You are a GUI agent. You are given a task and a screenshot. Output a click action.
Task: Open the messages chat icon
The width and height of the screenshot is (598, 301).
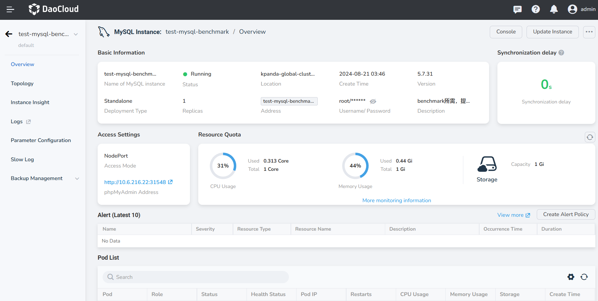(517, 10)
